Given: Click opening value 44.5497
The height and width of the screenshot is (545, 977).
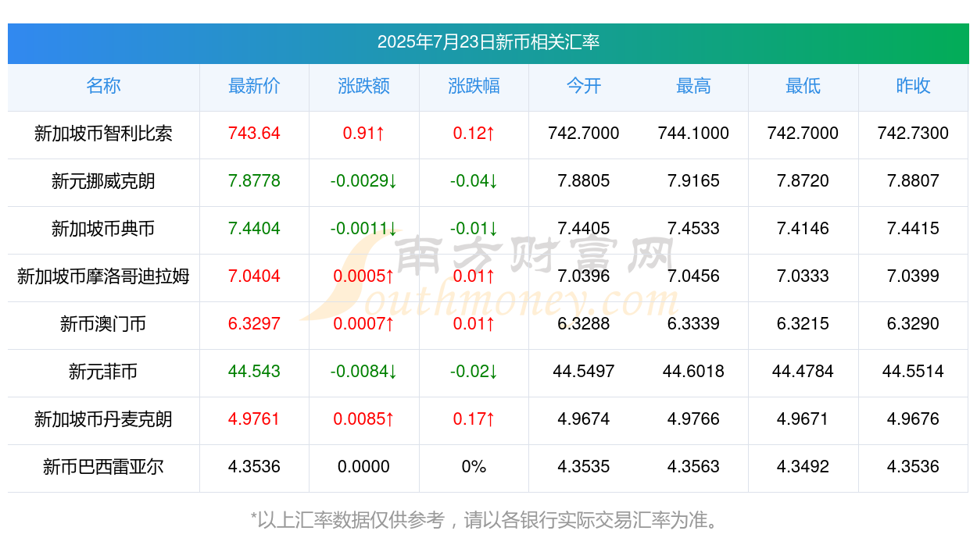Looking at the screenshot, I should pos(584,372).
